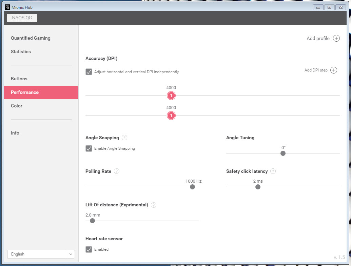Click the Mionix Hub title bar logo
This screenshot has width=351, height=266.
(x=7, y=7)
